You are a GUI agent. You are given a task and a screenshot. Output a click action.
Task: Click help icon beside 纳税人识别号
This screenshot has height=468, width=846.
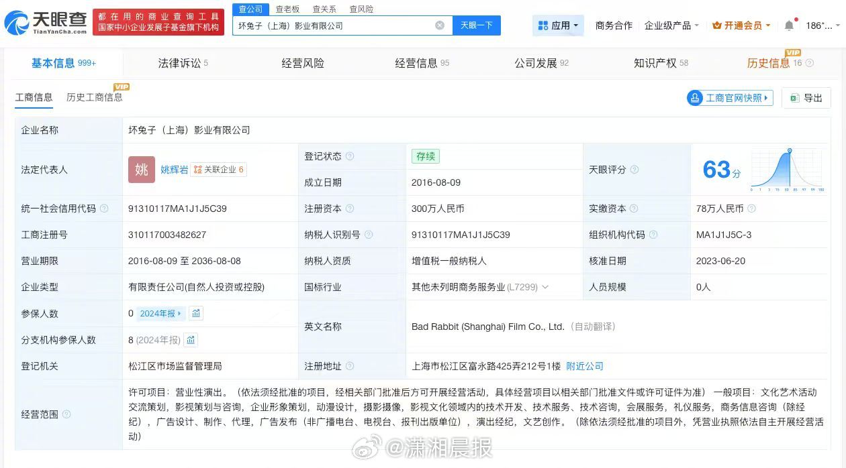tap(369, 235)
